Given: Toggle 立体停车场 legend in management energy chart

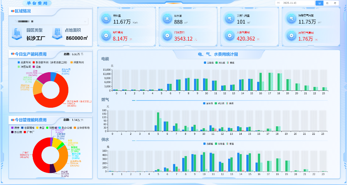Looking at the screenshot, I should (x=81, y=127).
